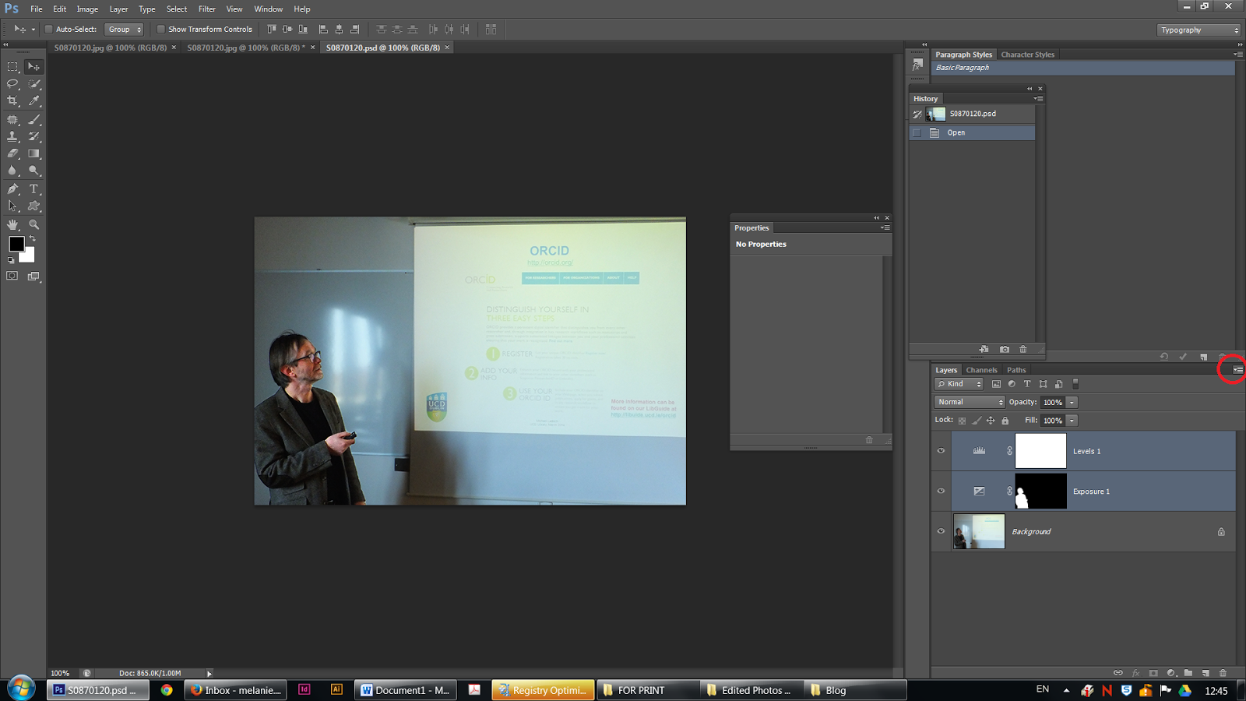Switch to the Channels tab
The image size is (1246, 701).
pos(981,370)
